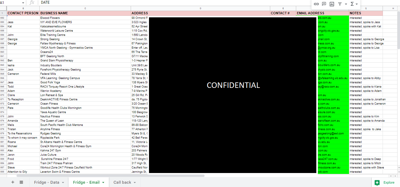Image resolution: width=400 pixels, height=187 pixels.
Task: Click contact cell To whom it may concern
Action: click(x=23, y=138)
